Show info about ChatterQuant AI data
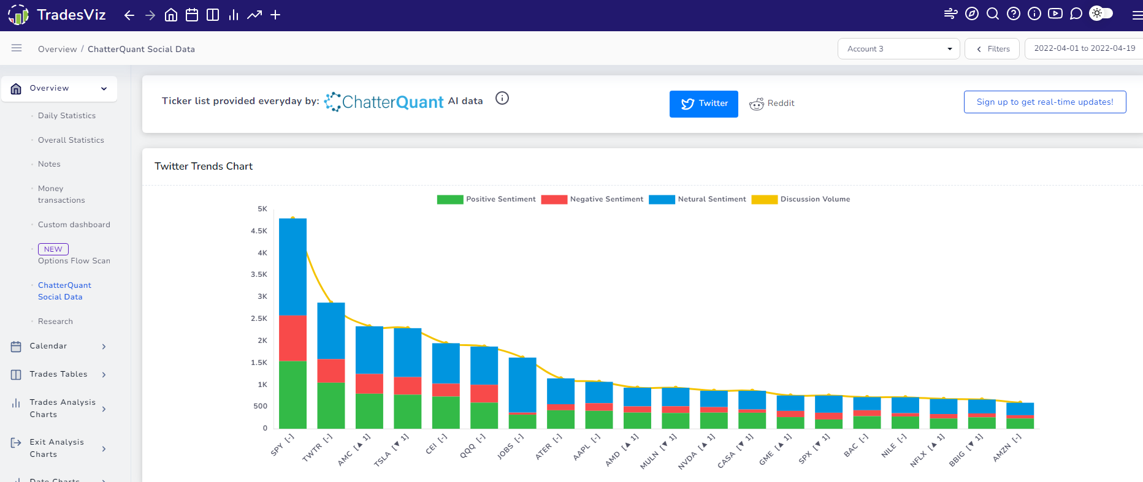This screenshot has height=482, width=1143. [x=502, y=98]
